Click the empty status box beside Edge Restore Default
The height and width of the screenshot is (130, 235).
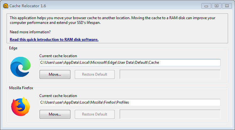(170, 74)
